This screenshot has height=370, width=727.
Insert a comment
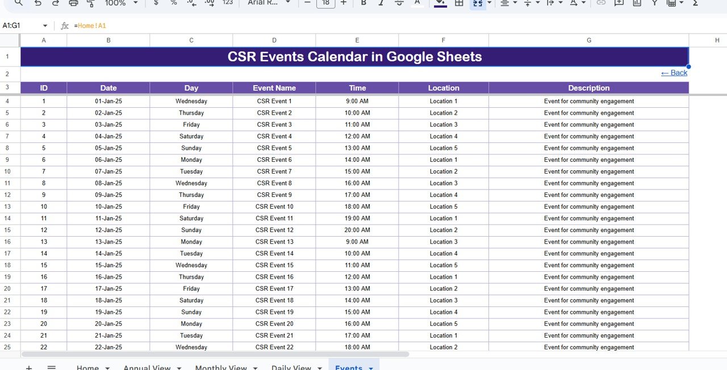pos(619,3)
